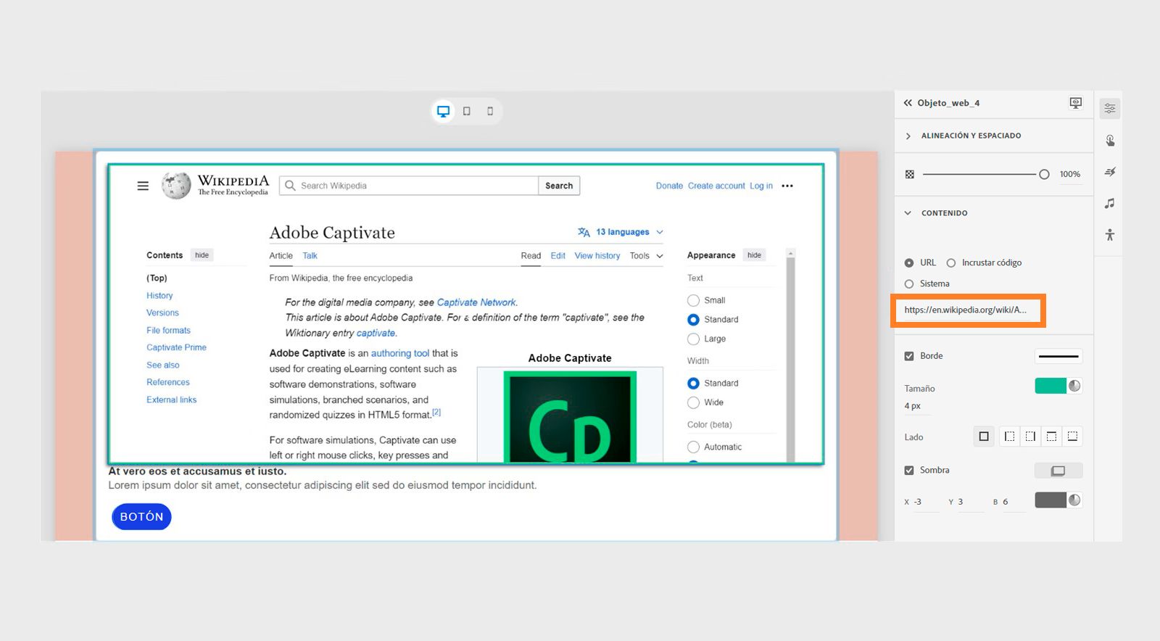1160x641 pixels.
Task: Collapse Contenido section
Action: [908, 213]
